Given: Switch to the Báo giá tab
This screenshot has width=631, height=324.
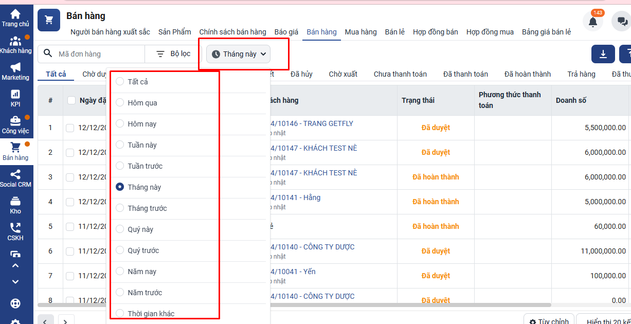Looking at the screenshot, I should 286,32.
